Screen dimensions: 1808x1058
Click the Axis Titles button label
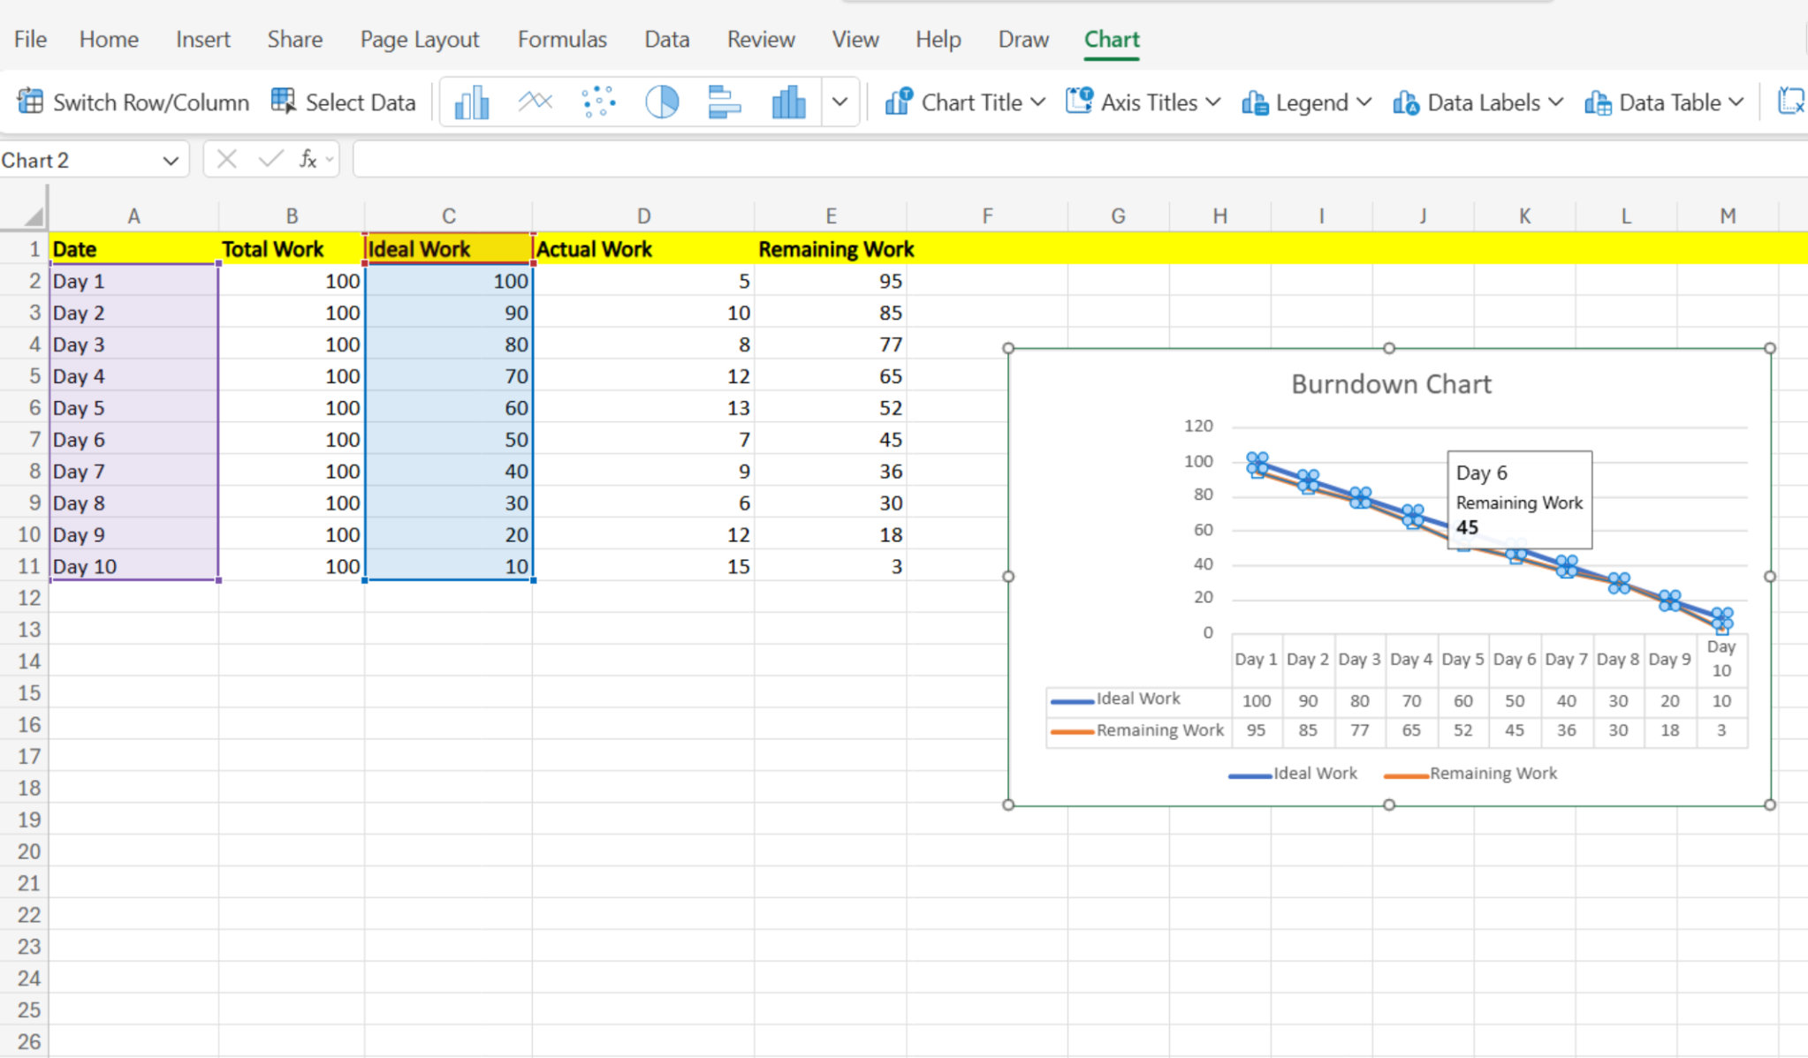pos(1149,102)
